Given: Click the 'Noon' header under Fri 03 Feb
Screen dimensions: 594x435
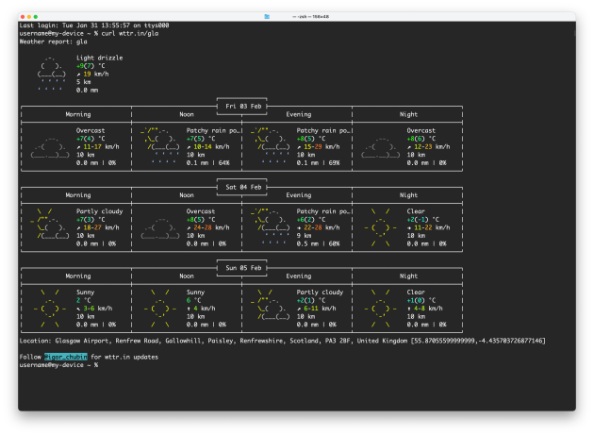Looking at the screenshot, I should (x=187, y=114).
